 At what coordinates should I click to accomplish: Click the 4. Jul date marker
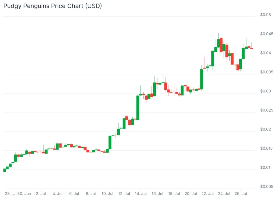58,194
